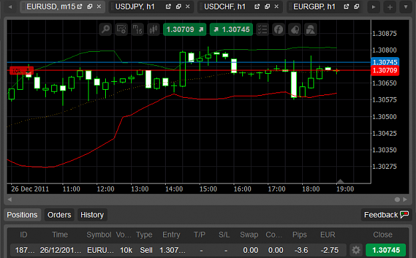Click the -2.75 EUR profit value
Screen dimensions: 416x258
[329, 250]
